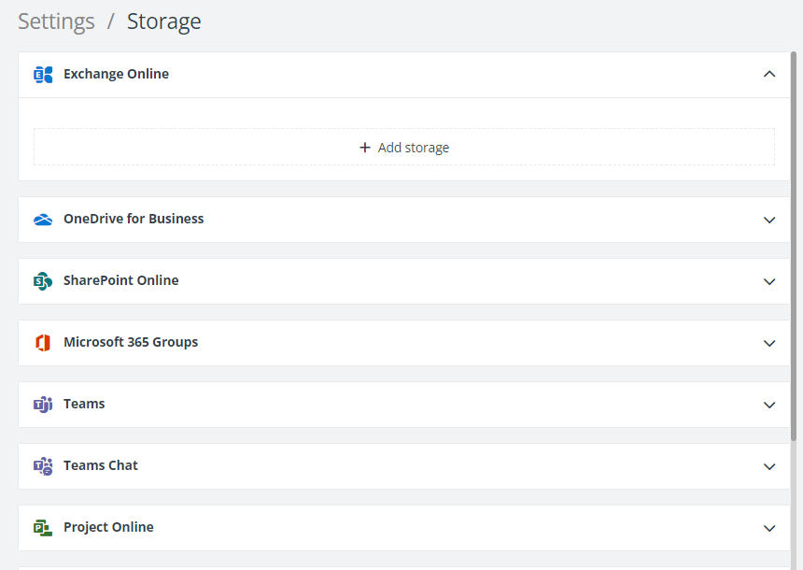Click the Microsoft 365 Groups icon
The image size is (803, 570).
[x=42, y=342]
